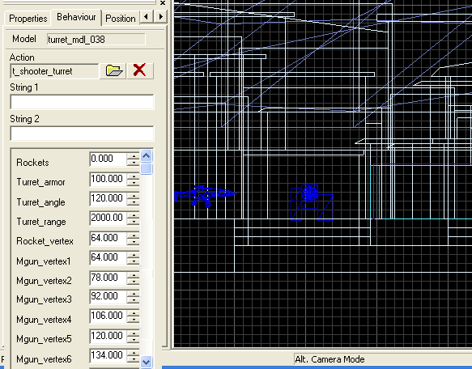This screenshot has width=472, height=369.
Task: Click the Action field t_shooter_turret
Action: pos(54,71)
